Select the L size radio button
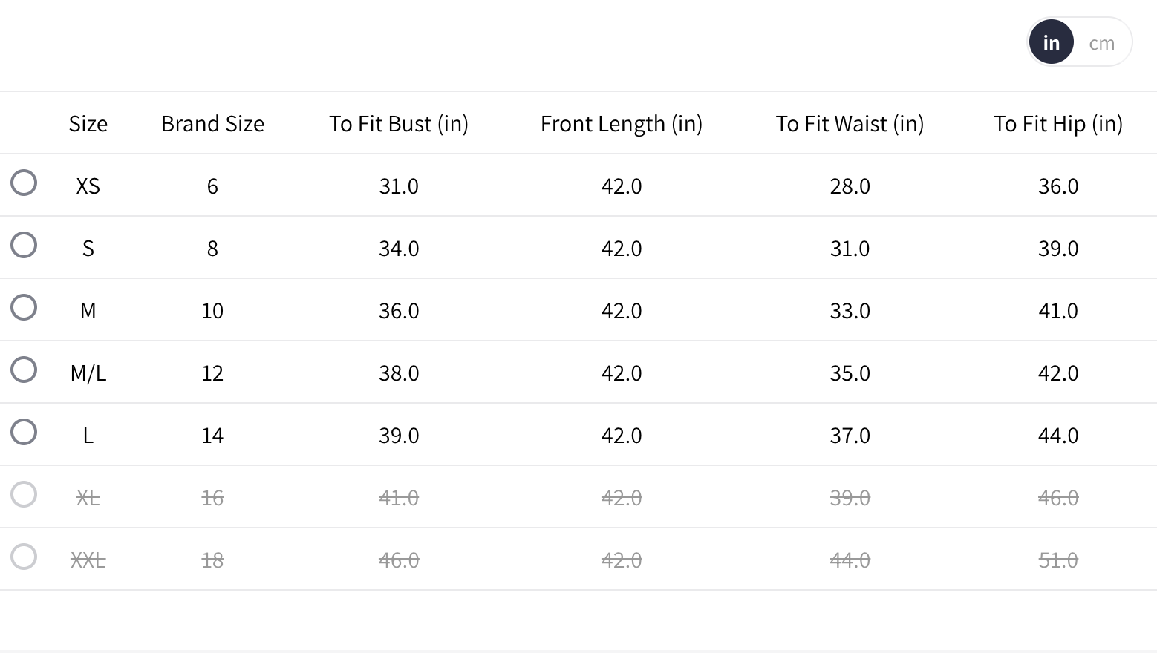 [24, 432]
